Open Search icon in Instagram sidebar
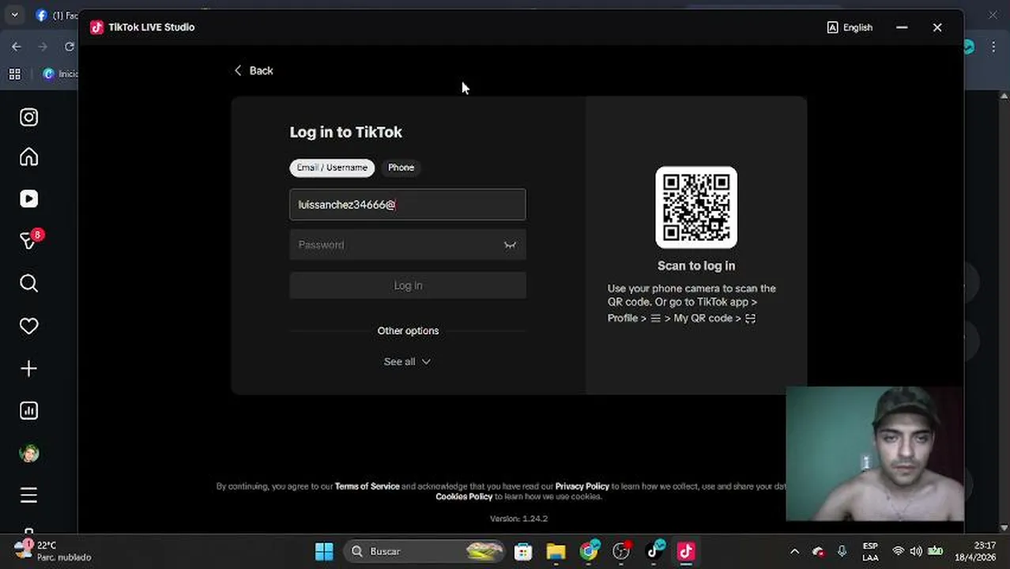The height and width of the screenshot is (569, 1010). 29,284
